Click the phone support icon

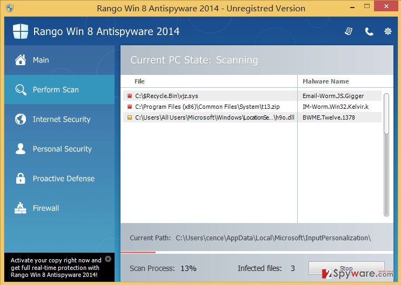pos(369,31)
